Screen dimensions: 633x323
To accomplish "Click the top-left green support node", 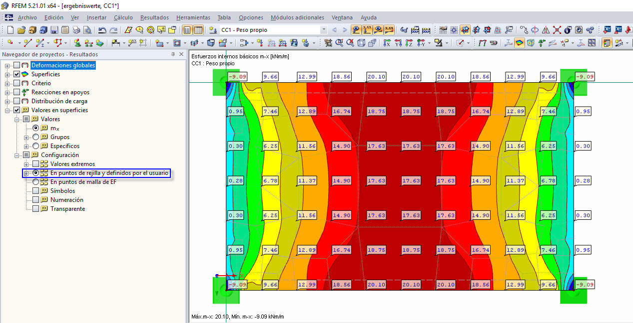I will point(226,82).
